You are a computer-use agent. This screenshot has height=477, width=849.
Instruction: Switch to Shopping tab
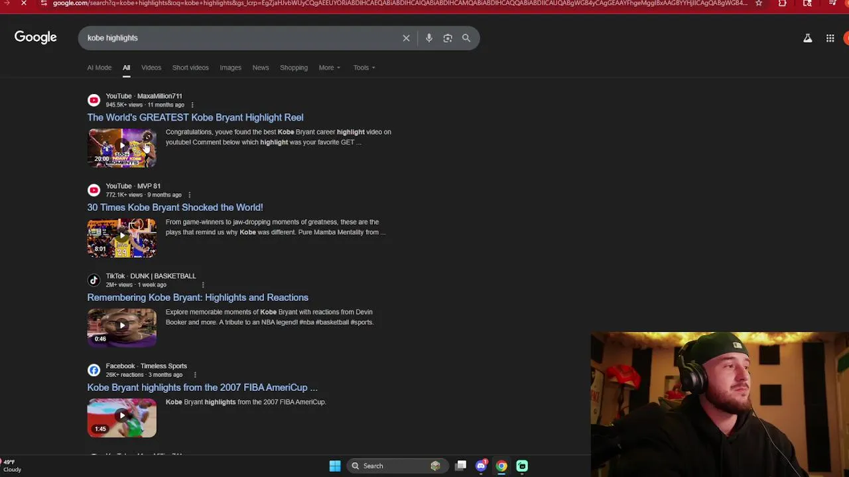coord(294,68)
